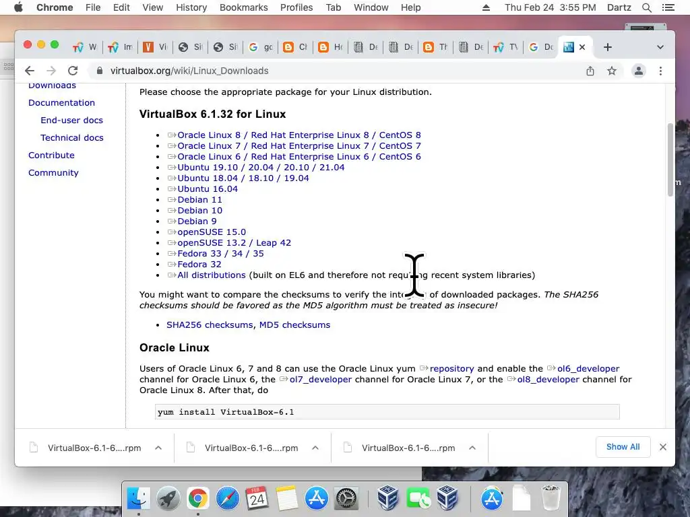This screenshot has height=517, width=690.
Task: Open Contribute in the sidebar
Action: [x=51, y=156]
